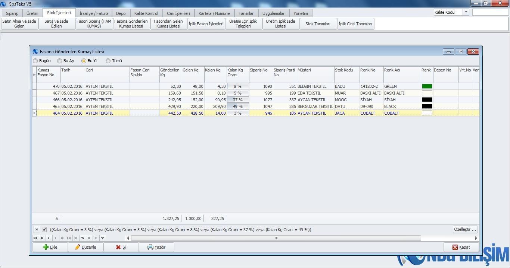Open the Tanımlar tab
Screen dimensions: 510x268
246,13
